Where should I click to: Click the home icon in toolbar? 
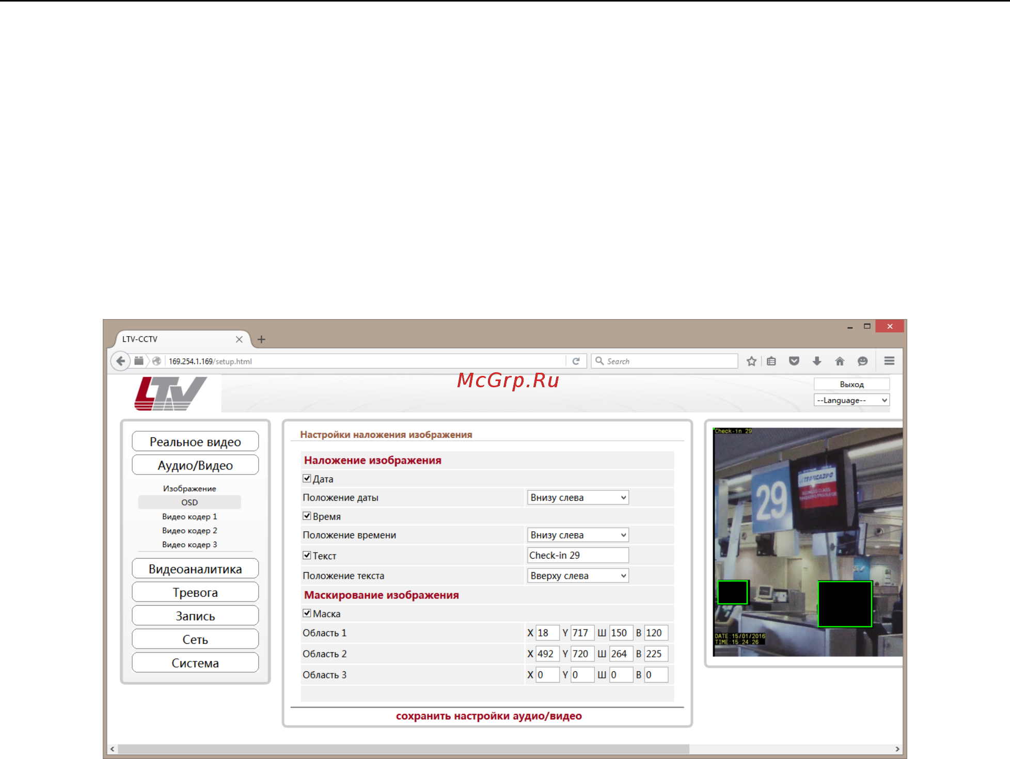click(840, 361)
